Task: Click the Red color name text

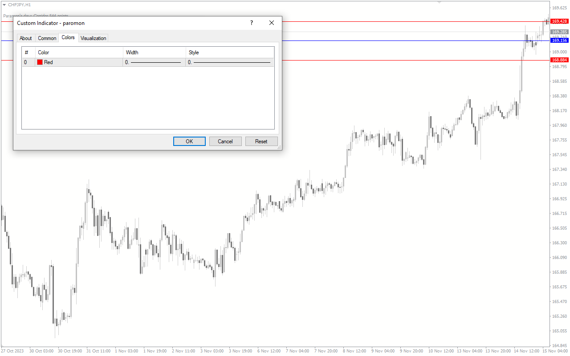Action: (x=49, y=62)
